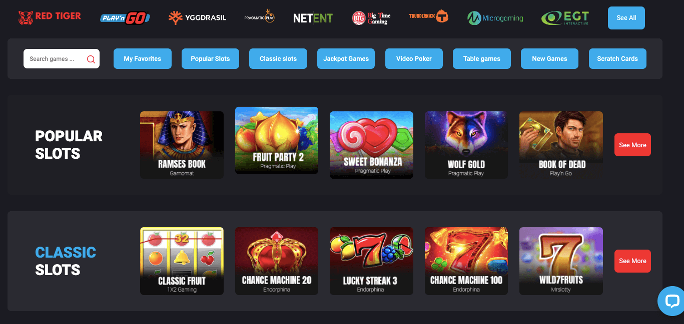Launch the Sweet Bonanza game thumbnail

[x=371, y=145]
